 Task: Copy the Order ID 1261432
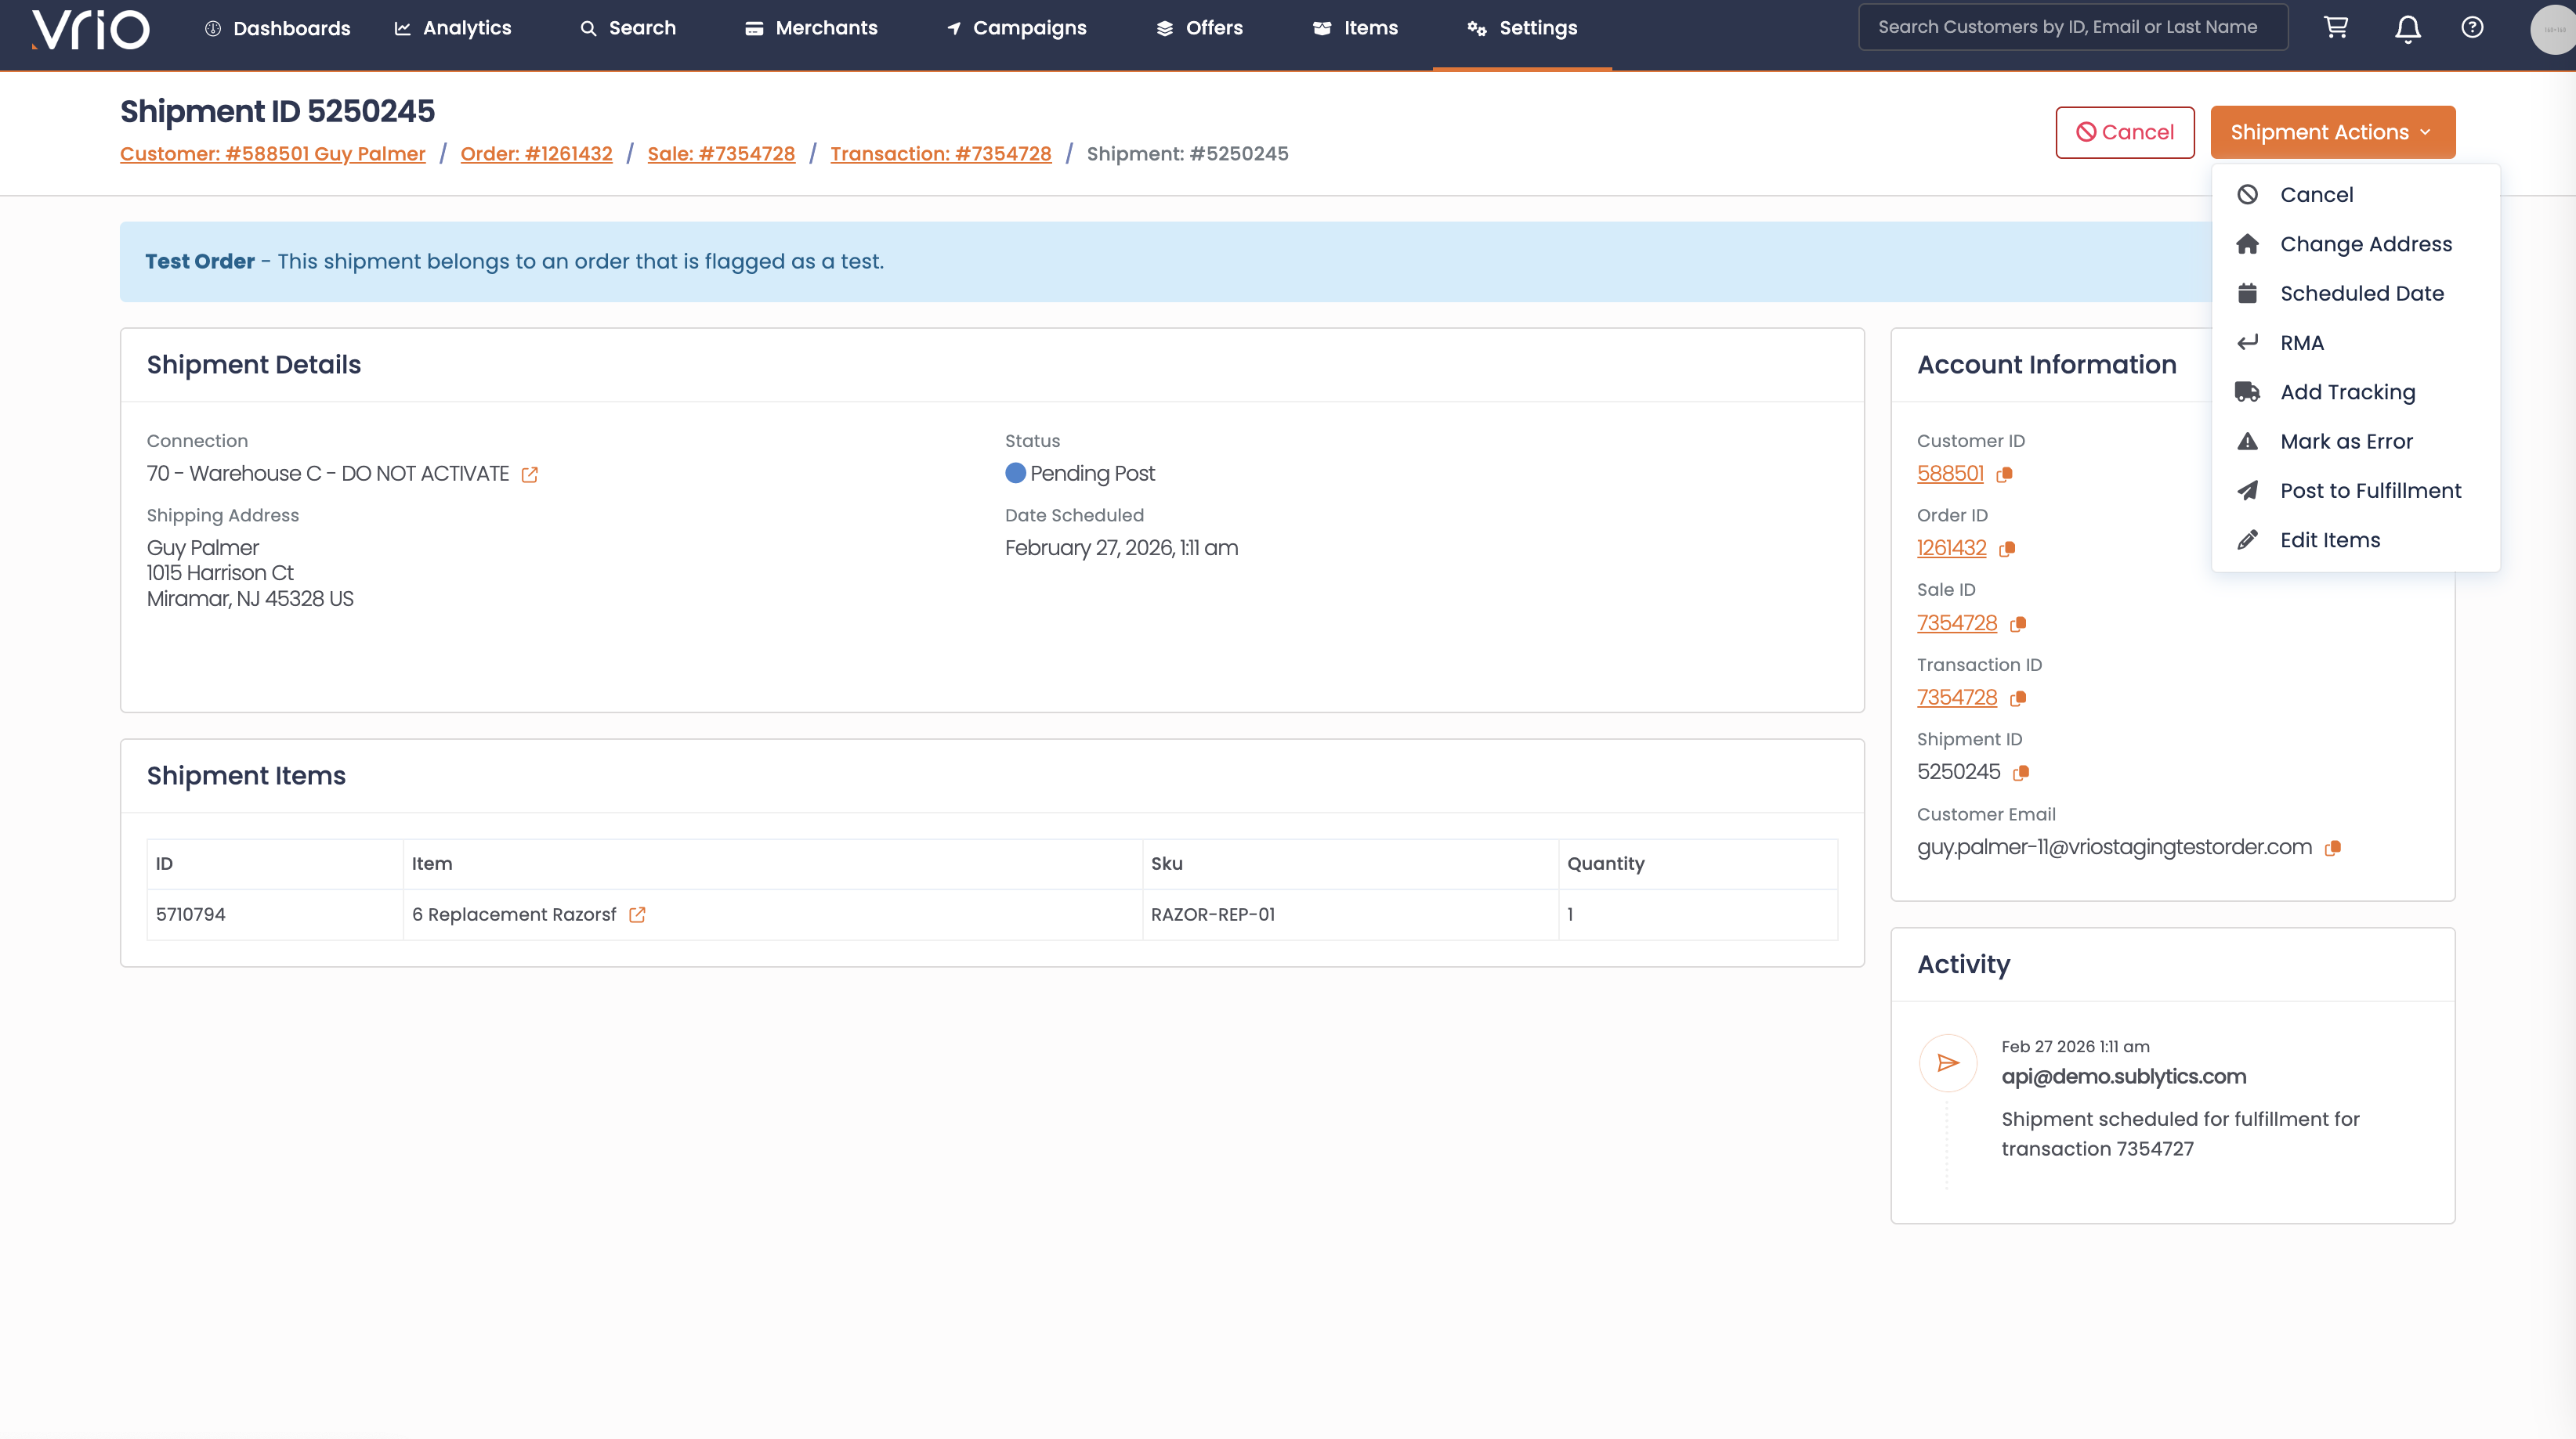[x=2007, y=549]
